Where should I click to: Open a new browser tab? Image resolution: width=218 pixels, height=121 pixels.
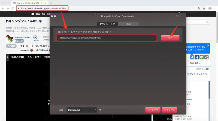51,3
